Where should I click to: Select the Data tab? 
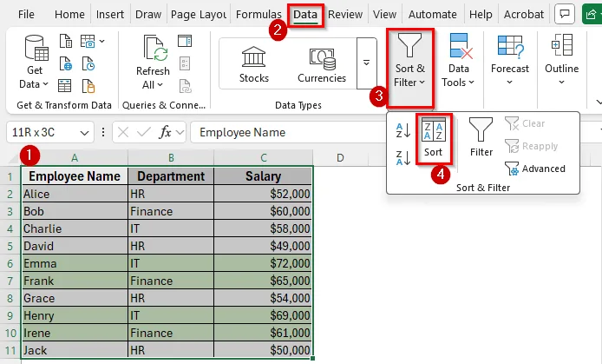click(x=305, y=15)
